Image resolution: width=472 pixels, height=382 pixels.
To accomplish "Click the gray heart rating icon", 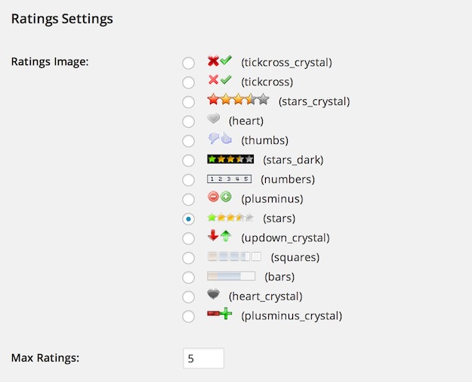I will point(214,119).
